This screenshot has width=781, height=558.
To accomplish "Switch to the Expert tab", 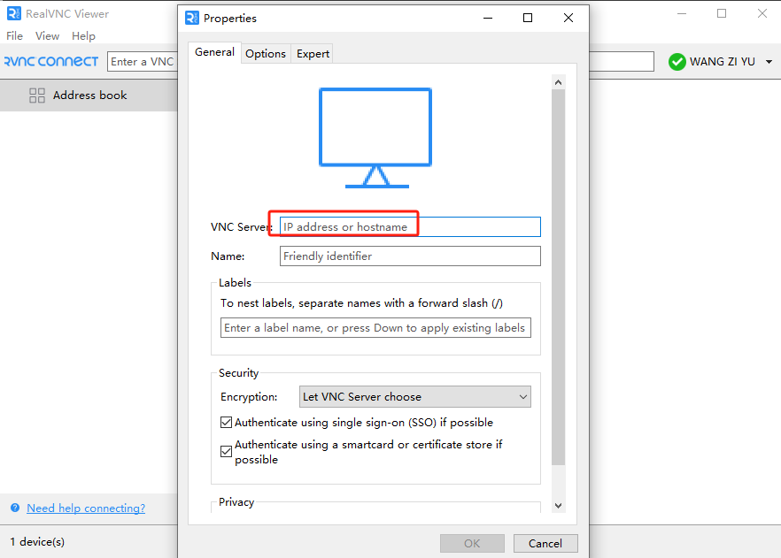I will [313, 54].
